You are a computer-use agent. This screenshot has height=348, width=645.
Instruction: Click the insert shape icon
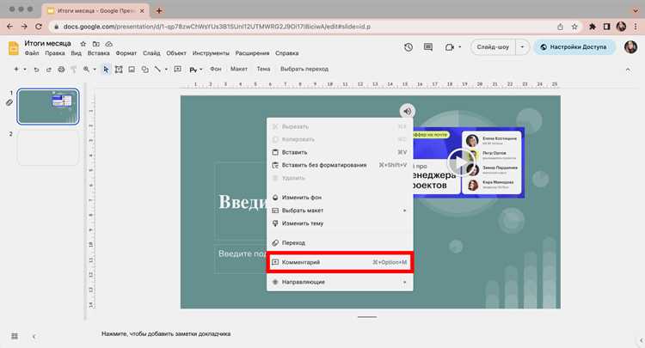click(x=144, y=70)
